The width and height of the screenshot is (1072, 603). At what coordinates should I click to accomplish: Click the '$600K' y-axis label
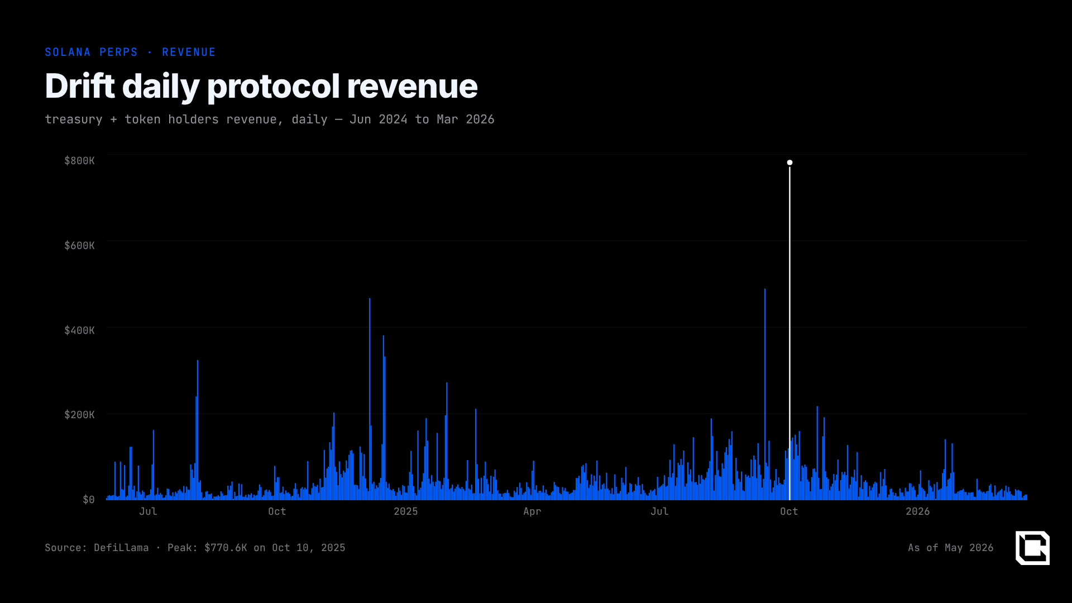click(79, 246)
